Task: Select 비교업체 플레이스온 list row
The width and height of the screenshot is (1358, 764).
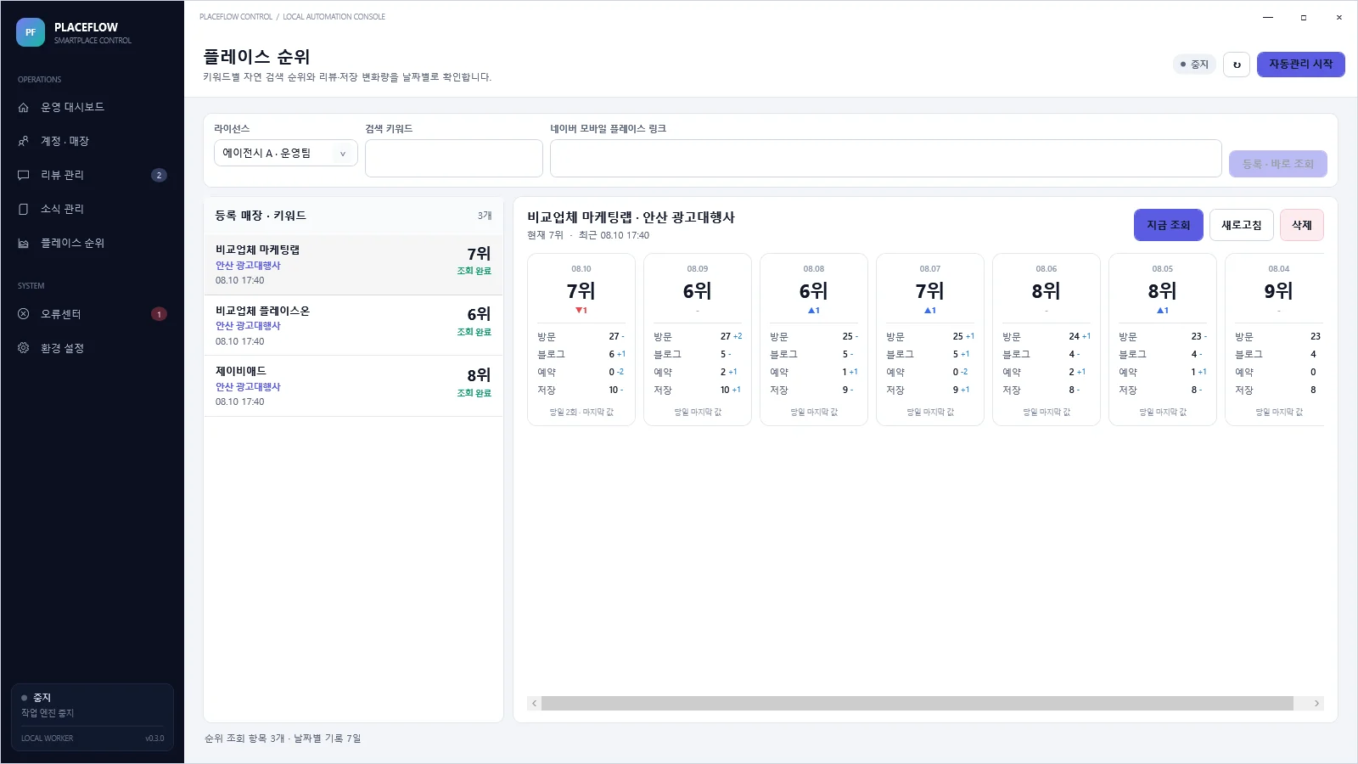Action: [353, 326]
